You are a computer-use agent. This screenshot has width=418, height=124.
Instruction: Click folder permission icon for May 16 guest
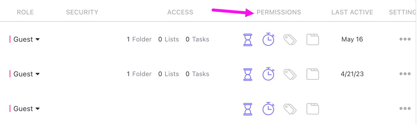[313, 39]
